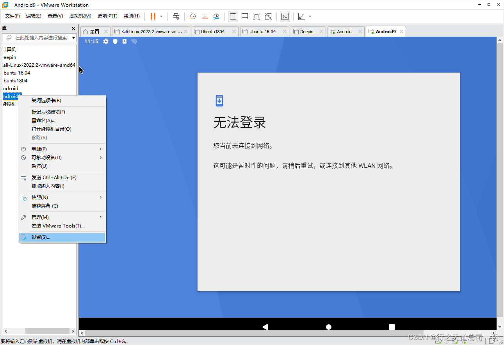Tap the Android back navigation button

[x=265, y=327]
